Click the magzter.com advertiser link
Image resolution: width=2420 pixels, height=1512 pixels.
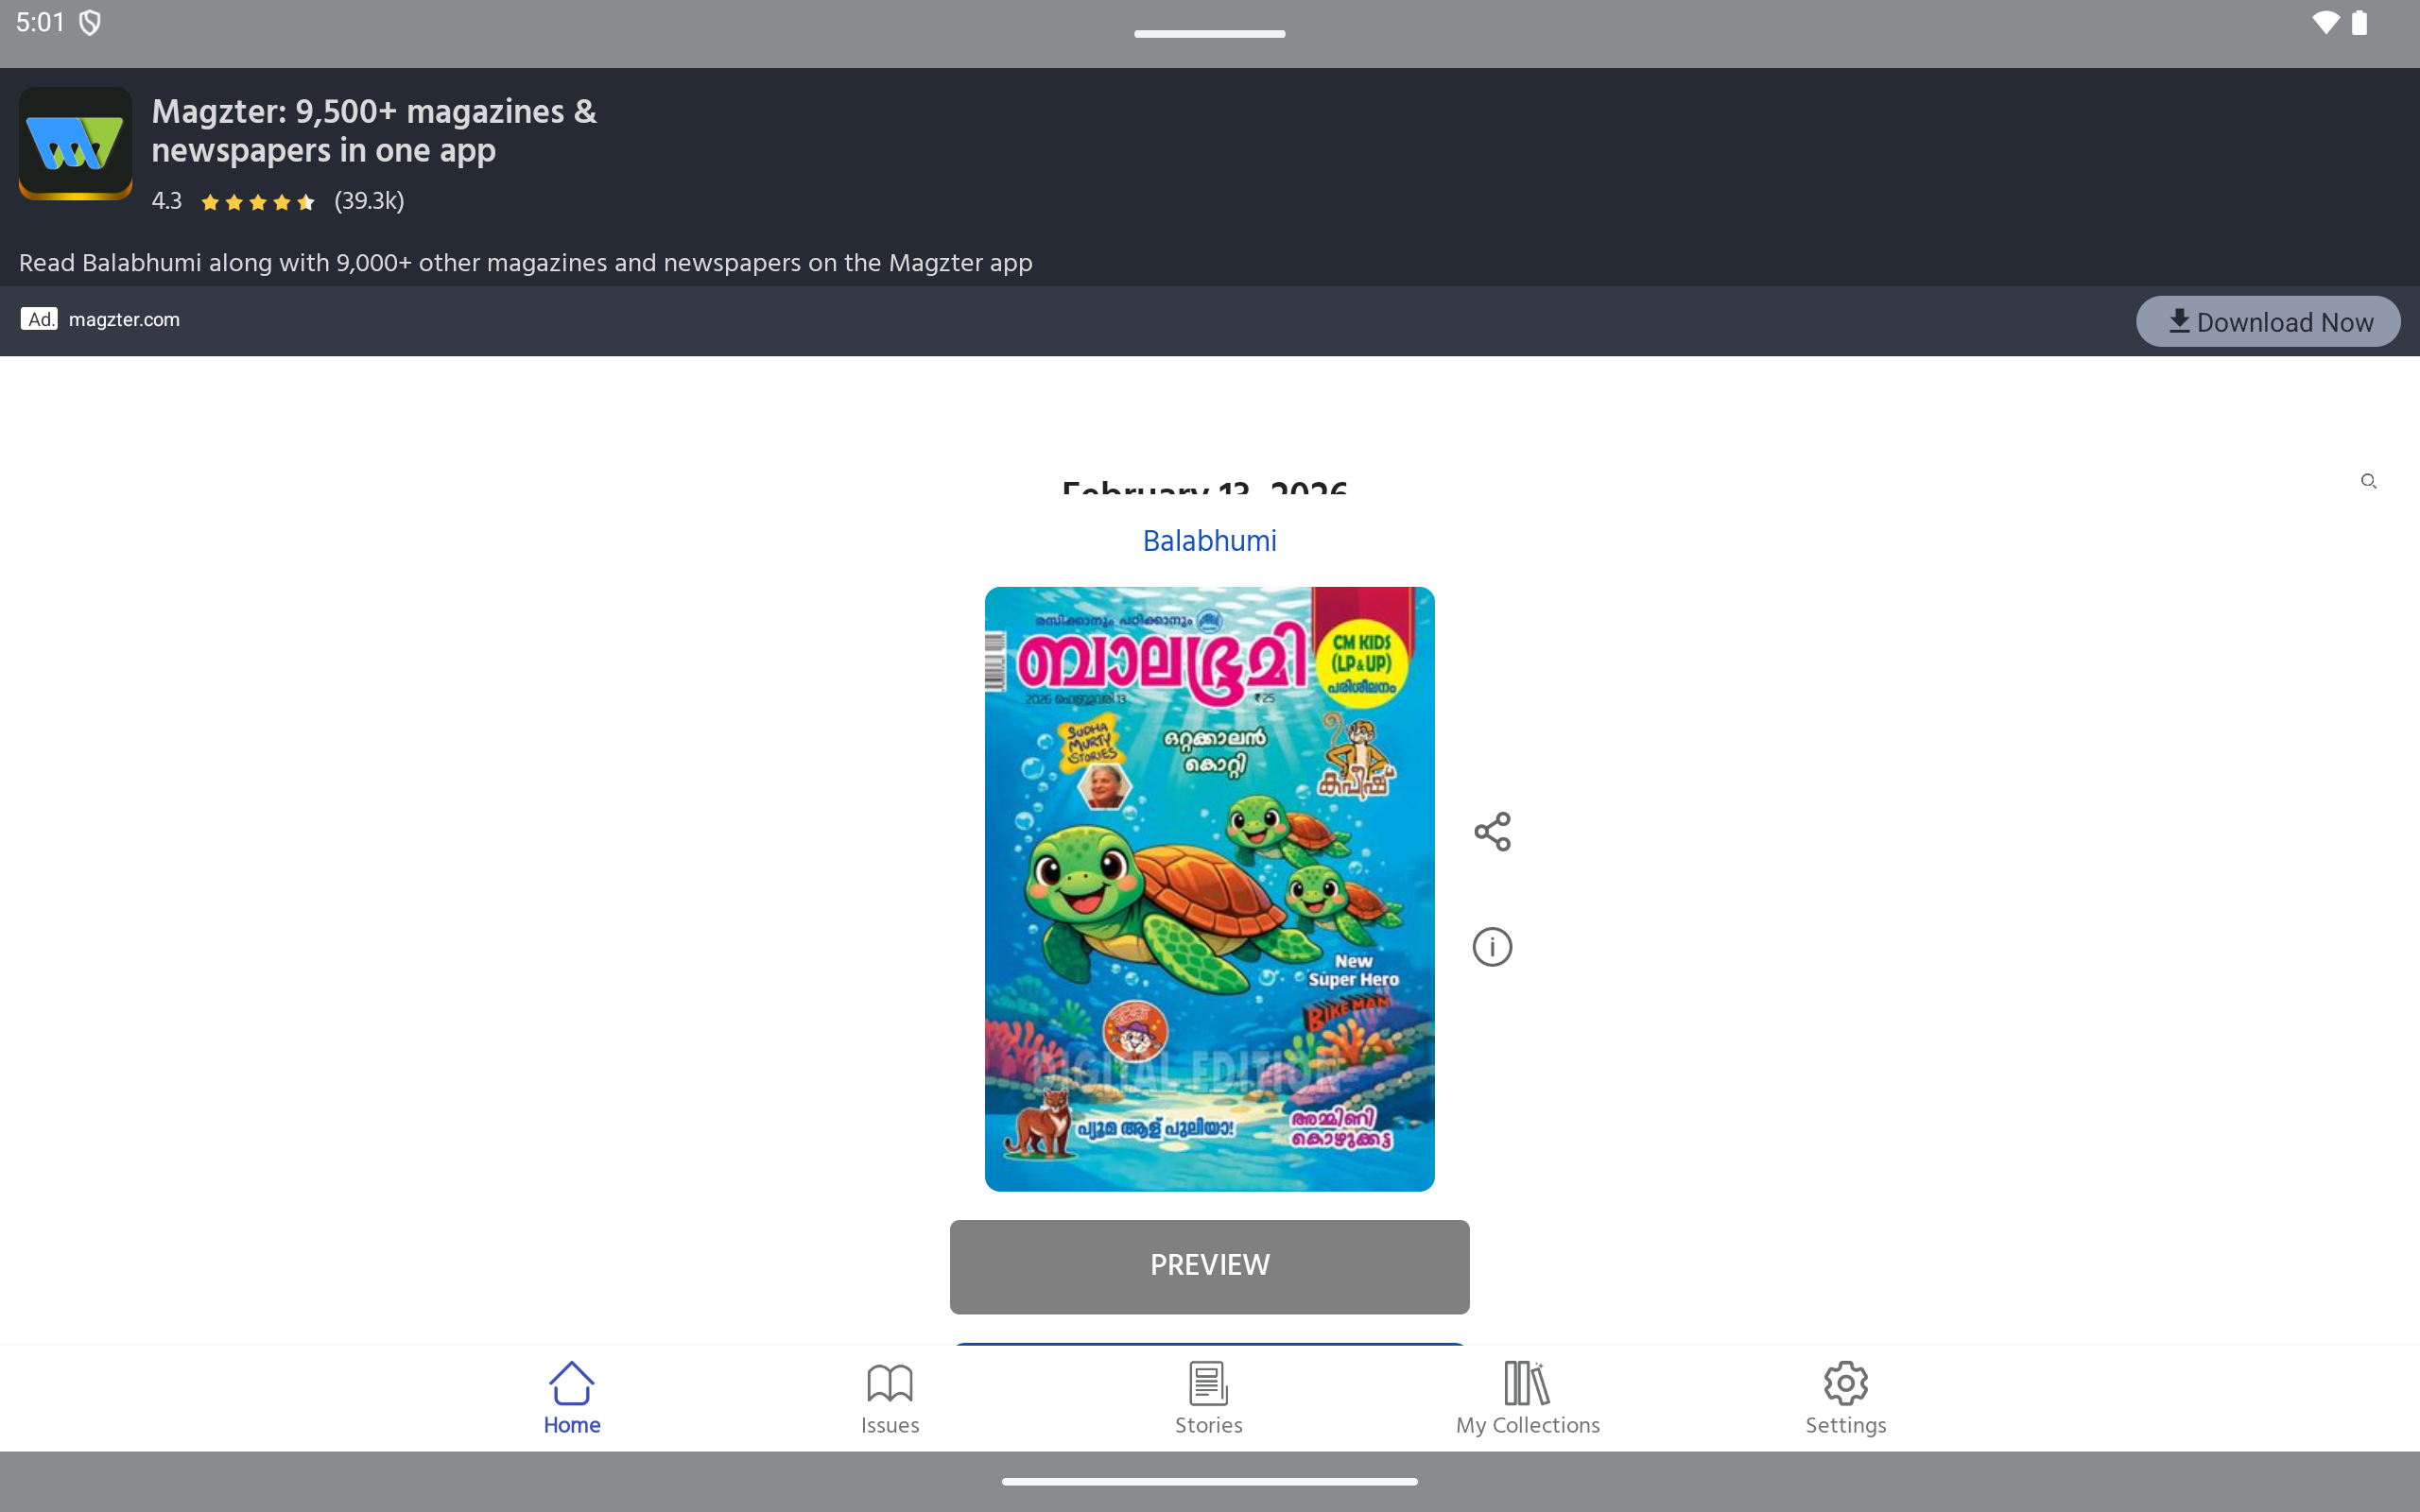point(124,320)
